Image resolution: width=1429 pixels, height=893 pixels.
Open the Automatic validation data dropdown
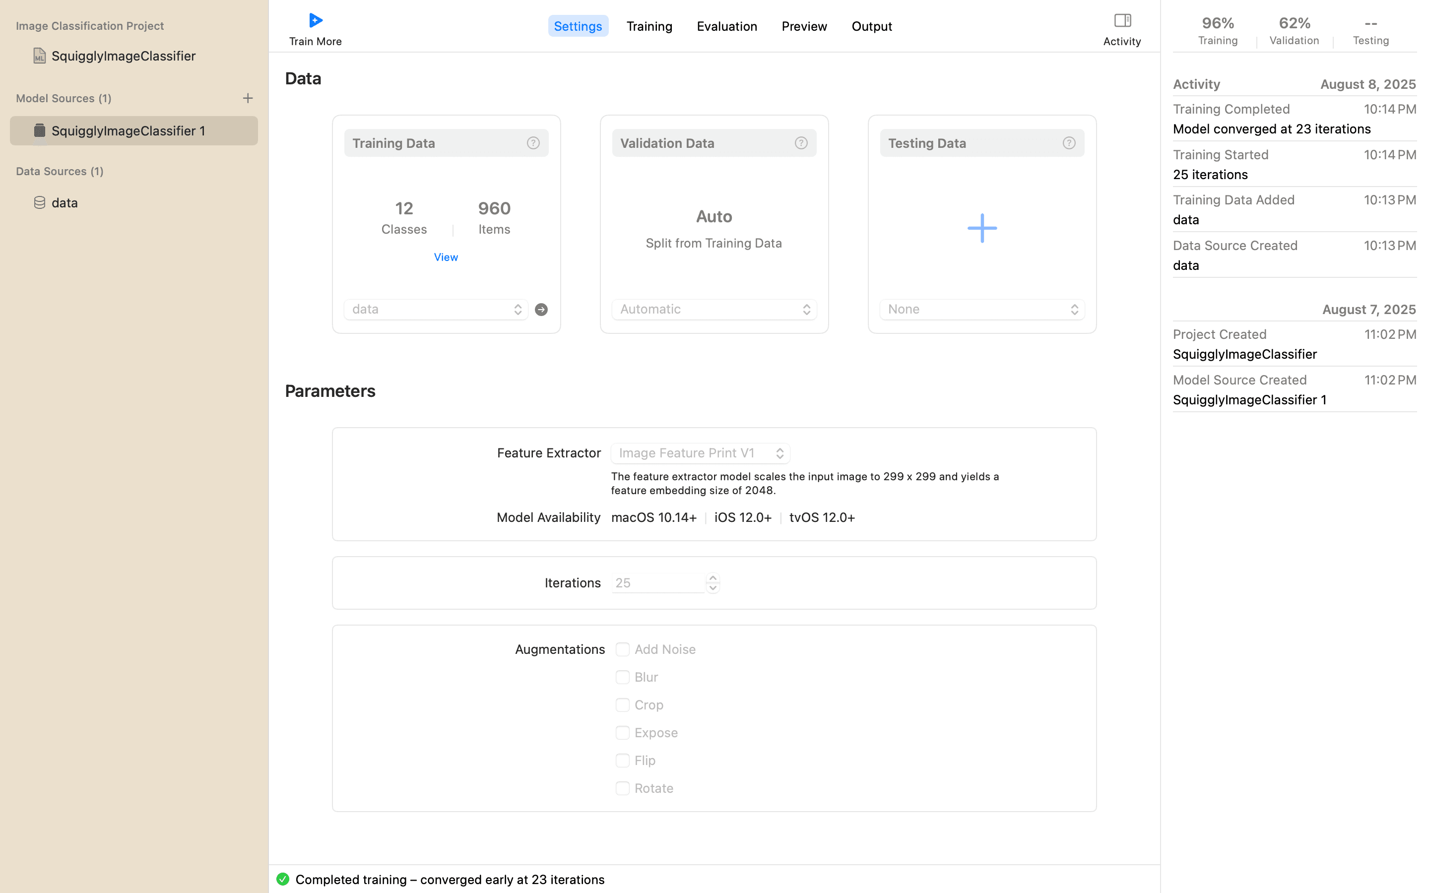click(714, 310)
